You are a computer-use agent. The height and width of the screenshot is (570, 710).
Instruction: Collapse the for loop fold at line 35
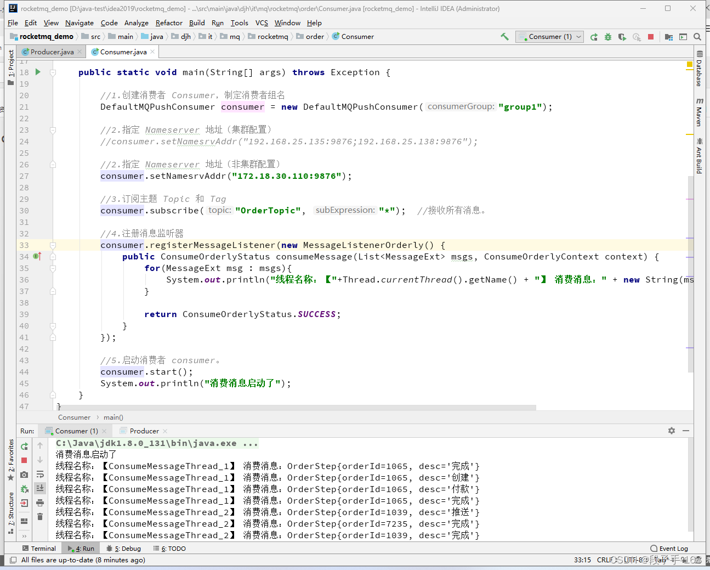coord(53,268)
